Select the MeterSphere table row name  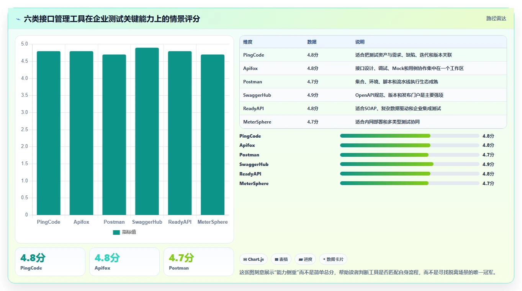(257, 122)
